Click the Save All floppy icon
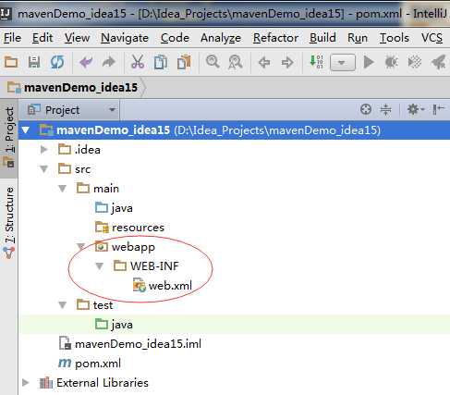450x395 pixels. tap(34, 62)
